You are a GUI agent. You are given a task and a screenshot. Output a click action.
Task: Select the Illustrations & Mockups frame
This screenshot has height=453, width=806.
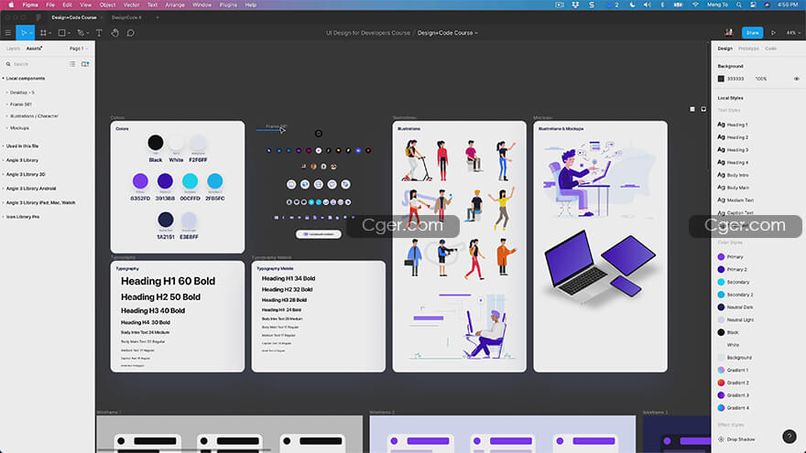(601, 246)
